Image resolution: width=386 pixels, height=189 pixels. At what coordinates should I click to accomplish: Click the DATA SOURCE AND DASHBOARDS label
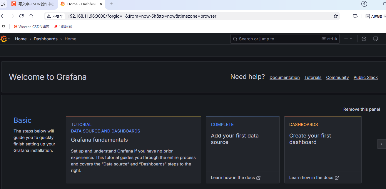tap(106, 131)
